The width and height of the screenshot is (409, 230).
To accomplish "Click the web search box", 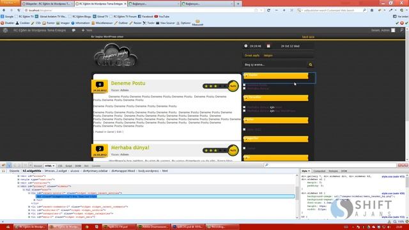I will [331, 10].
